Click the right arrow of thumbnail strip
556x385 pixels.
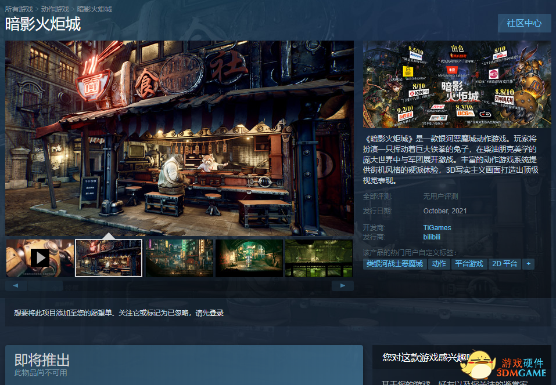pos(343,286)
